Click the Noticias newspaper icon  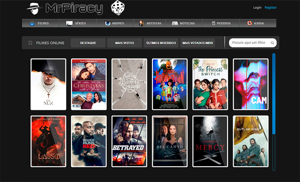[175, 23]
